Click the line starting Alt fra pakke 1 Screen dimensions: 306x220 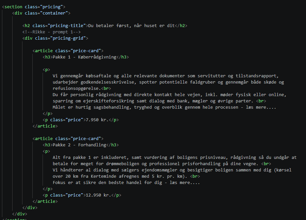[x=175, y=157]
